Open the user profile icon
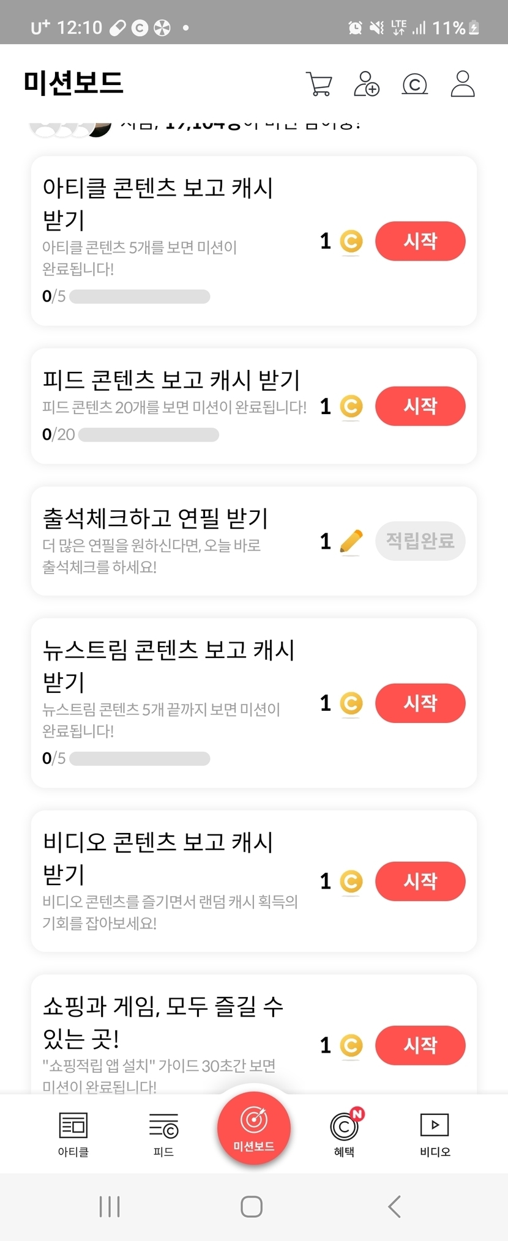 point(463,84)
